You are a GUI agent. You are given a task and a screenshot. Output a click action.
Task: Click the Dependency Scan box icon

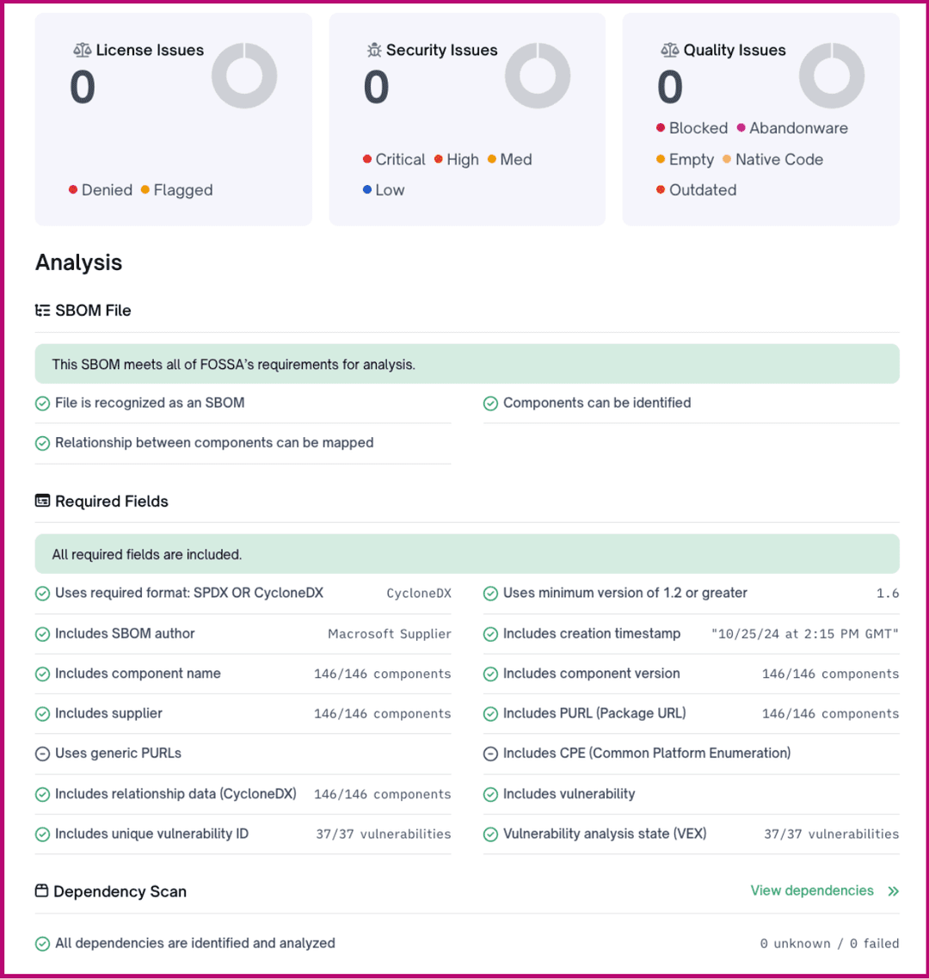coord(41,891)
